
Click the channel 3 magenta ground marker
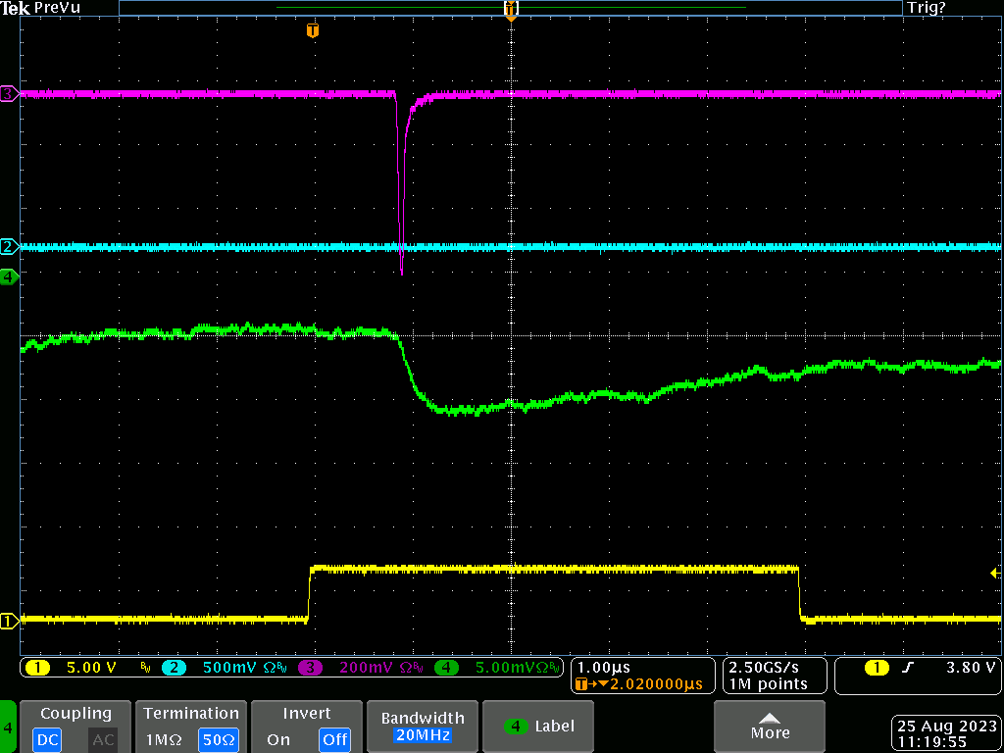[x=9, y=94]
